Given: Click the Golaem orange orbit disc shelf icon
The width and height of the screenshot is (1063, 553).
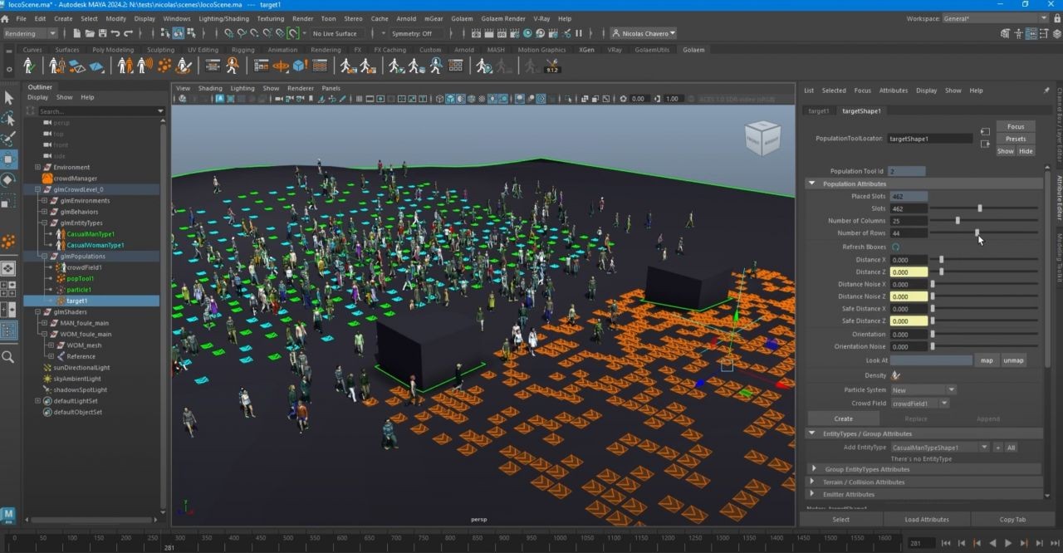Looking at the screenshot, I should point(281,66).
